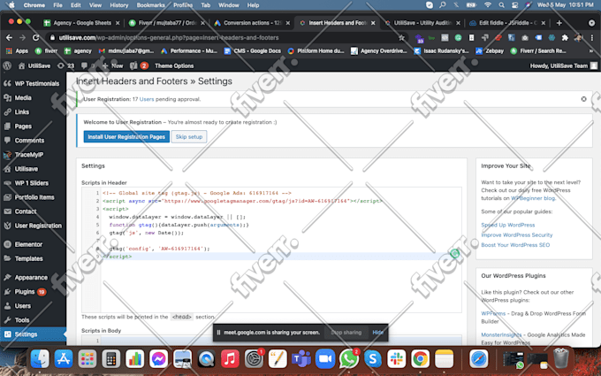Screen dimensions: 601x376
Task: Open the 23 pending updates icon
Action: 65,65
